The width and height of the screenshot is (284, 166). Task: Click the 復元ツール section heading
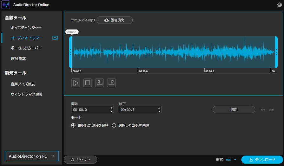pos(16,73)
